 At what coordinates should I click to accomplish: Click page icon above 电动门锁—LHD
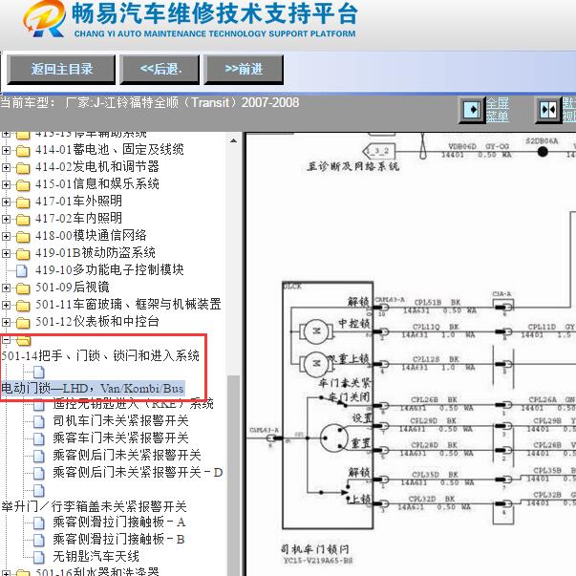[39, 373]
